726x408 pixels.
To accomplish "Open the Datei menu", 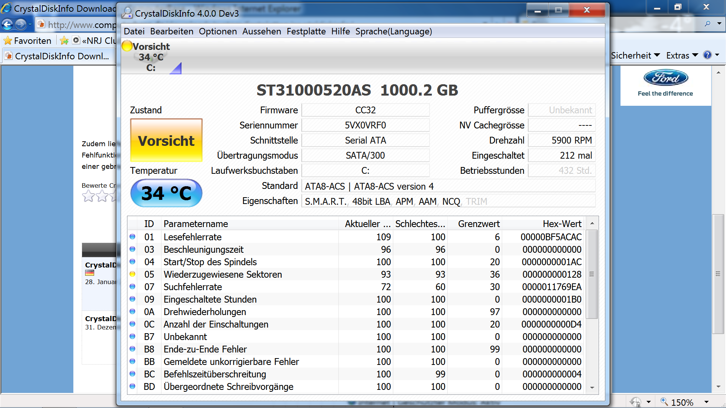I will [x=134, y=31].
